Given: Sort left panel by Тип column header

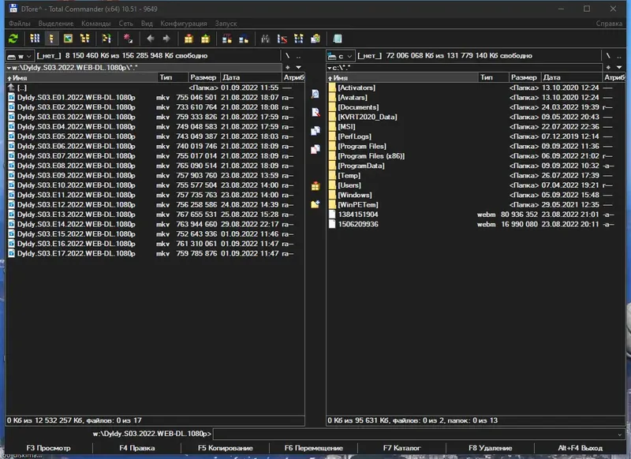Looking at the screenshot, I should [172, 77].
